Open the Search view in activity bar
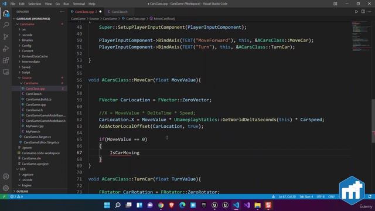 [x=6, y=25]
